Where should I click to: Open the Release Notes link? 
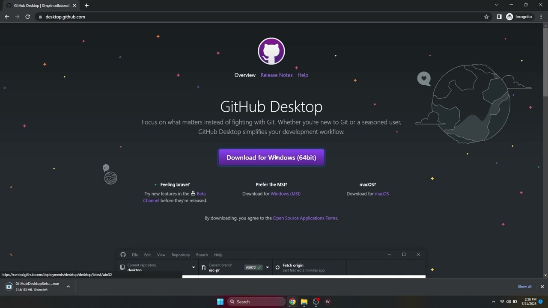(277, 75)
